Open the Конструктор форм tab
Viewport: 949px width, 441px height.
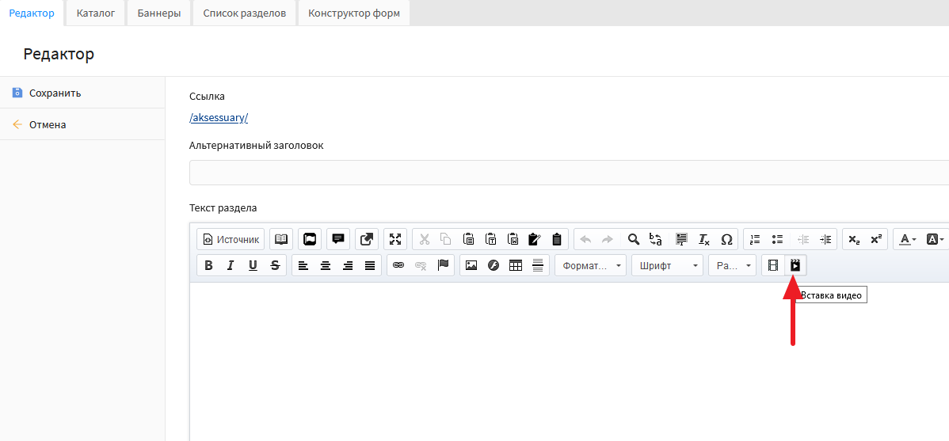(x=354, y=13)
